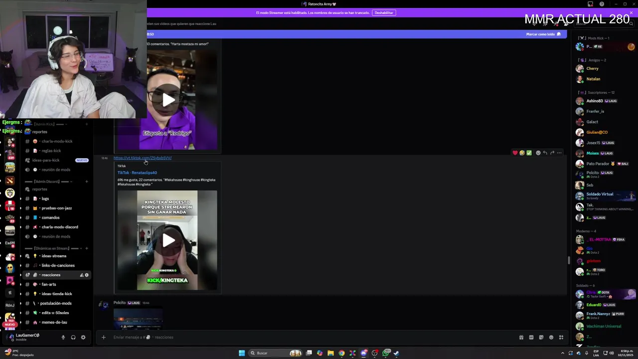Open user settings gear beside LauGamerCØ
Screen dimensions: 638x359
tap(83, 337)
